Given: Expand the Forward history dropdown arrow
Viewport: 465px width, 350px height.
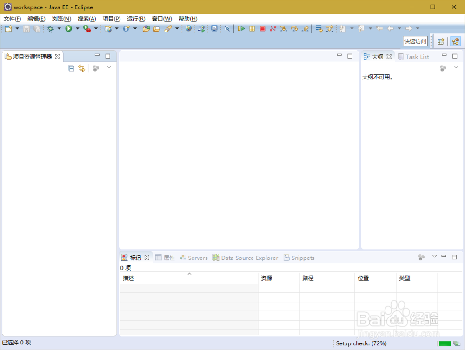Looking at the screenshot, I should 418,29.
